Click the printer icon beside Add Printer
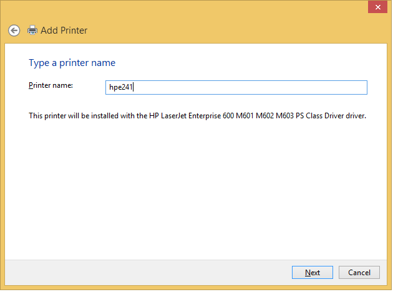 32,30
